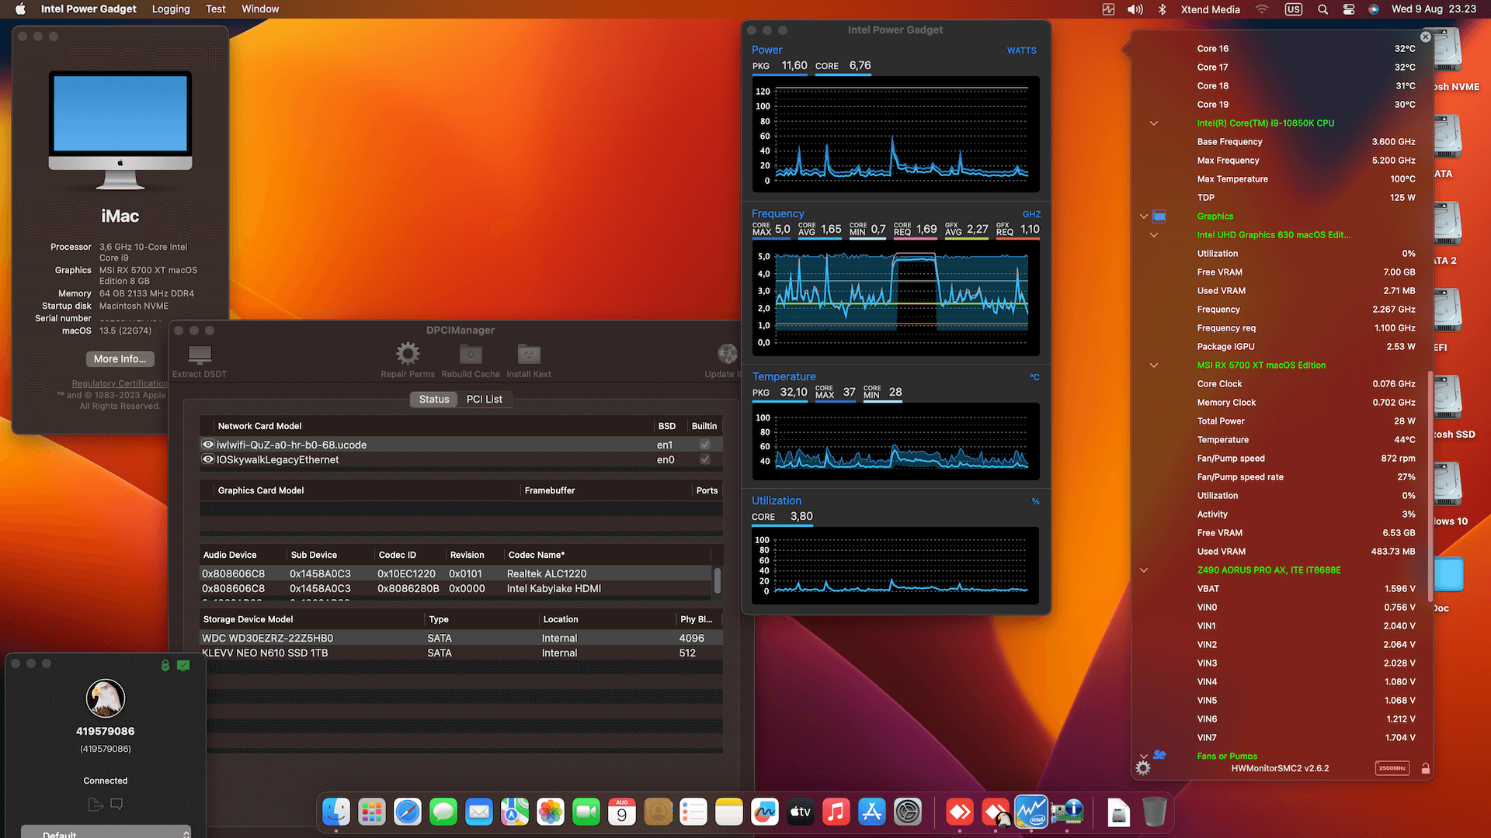Open Intel Power Gadget application menu
Screen dimensions: 1491x838
tap(89, 9)
